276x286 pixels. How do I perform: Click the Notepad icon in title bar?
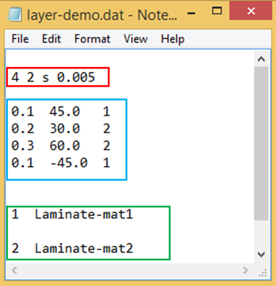[15, 14]
